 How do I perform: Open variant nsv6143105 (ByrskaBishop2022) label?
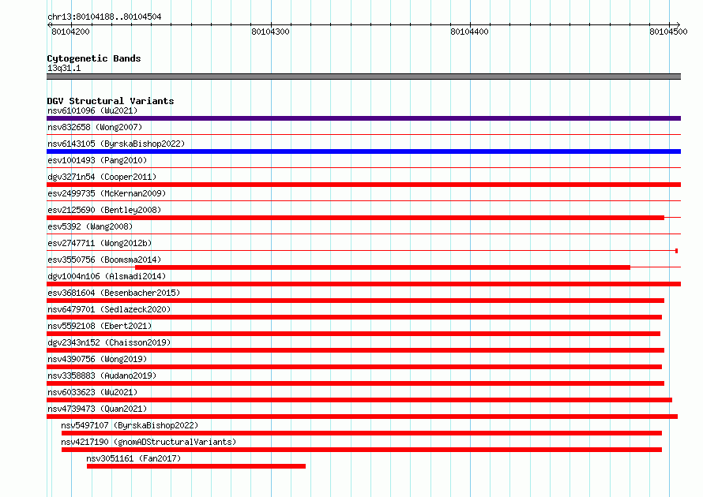(116, 144)
